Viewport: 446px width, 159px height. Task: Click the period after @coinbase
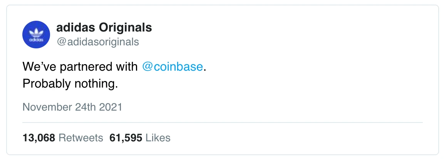pos(204,71)
